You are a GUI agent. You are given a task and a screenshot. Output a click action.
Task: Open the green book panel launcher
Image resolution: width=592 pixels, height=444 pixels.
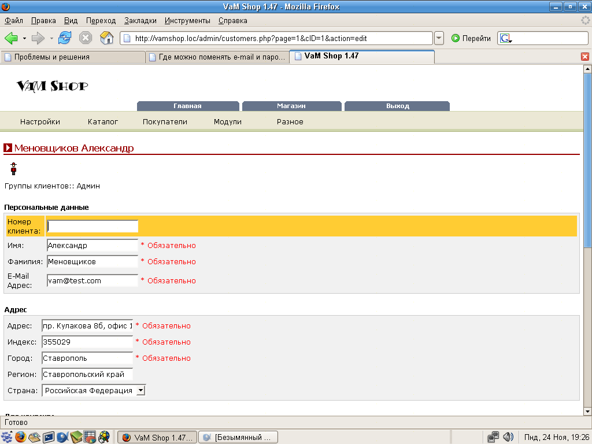[x=76, y=437]
